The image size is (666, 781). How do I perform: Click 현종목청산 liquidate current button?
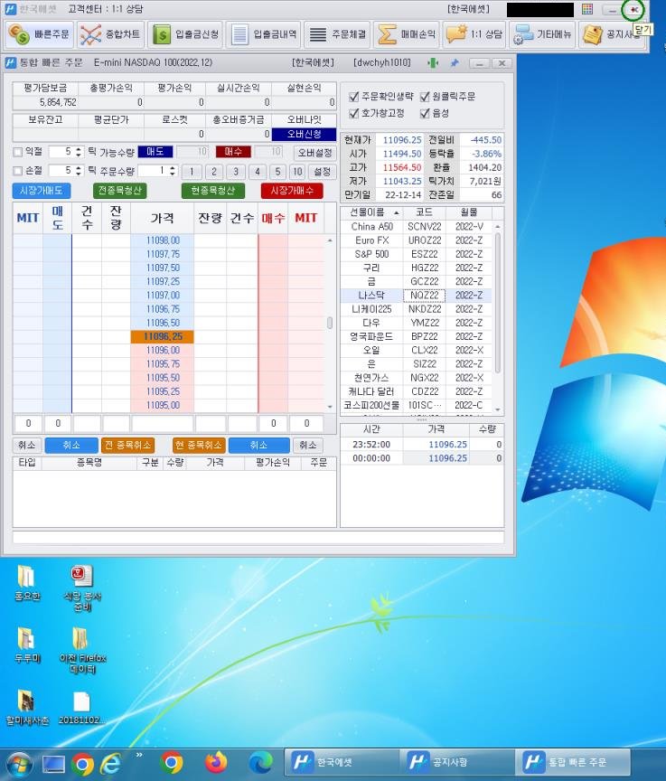(x=213, y=191)
